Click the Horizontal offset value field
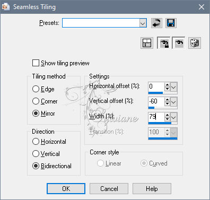The width and height of the screenshot is (210, 200). coord(156,86)
